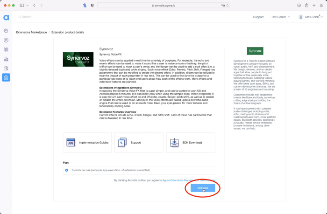Screen dimensions: 327x214
Task: Click the Plan label
Action: pyautogui.click(x=66, y=163)
